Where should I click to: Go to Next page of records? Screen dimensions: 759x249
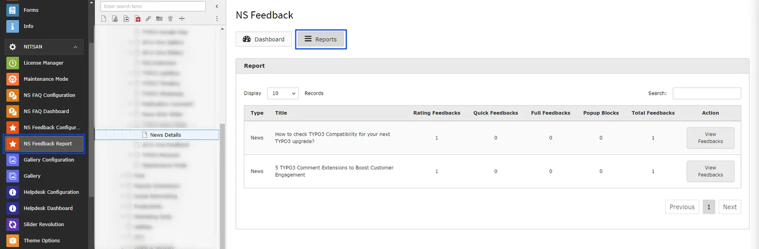click(730, 207)
